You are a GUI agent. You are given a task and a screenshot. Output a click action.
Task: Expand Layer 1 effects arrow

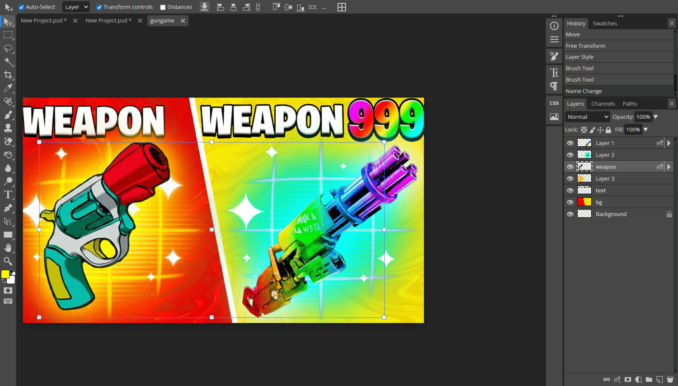[x=669, y=143]
